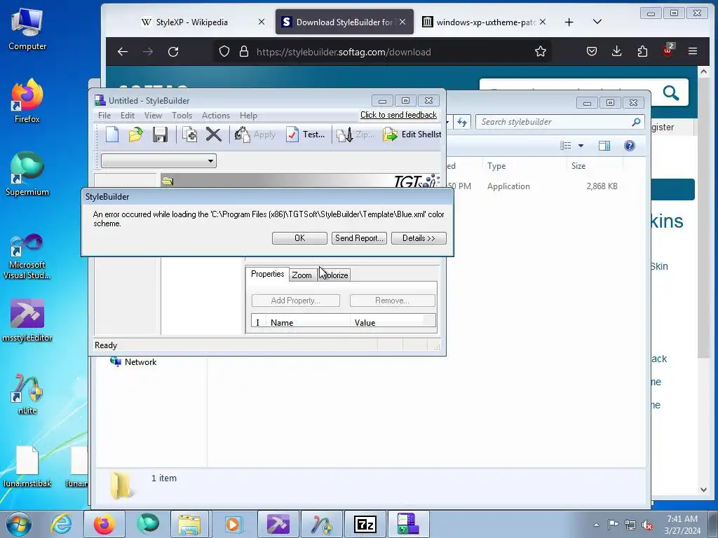
Task: Click the Name column header
Action: 307,322
